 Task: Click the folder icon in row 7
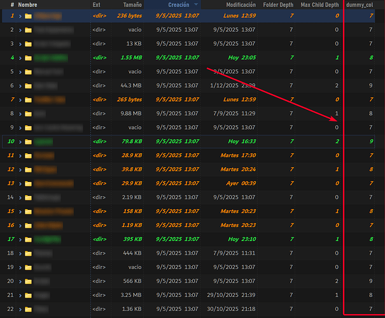(x=28, y=99)
